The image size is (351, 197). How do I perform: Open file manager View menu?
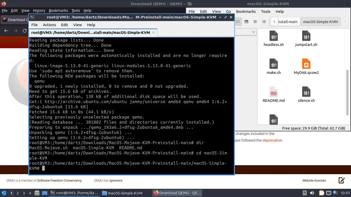[216, 12]
